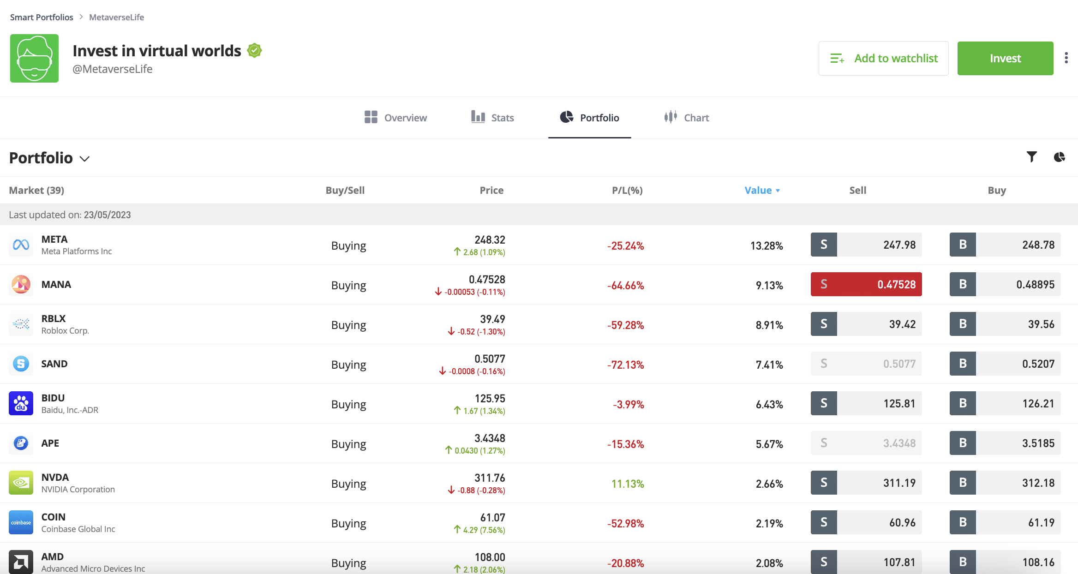Click the Price column header
Image resolution: width=1078 pixels, height=574 pixels.
(491, 190)
